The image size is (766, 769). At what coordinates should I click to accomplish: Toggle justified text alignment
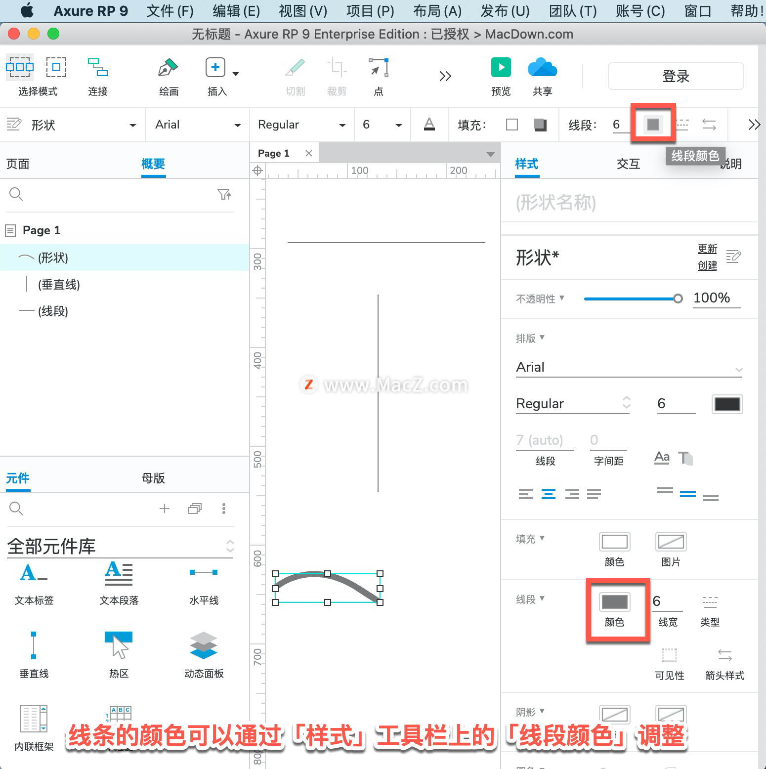coord(594,494)
